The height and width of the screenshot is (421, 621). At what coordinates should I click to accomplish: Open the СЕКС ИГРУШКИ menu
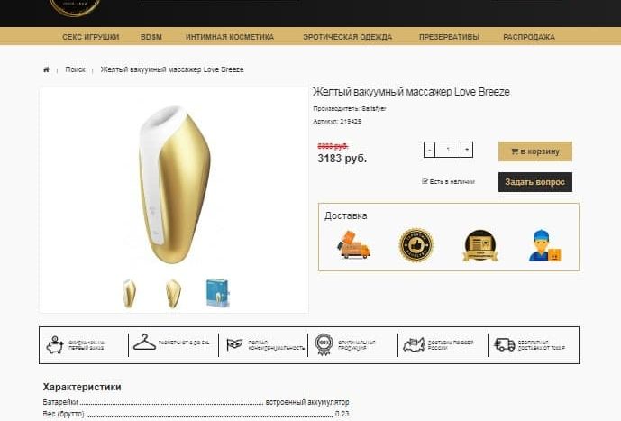pyautogui.click(x=91, y=37)
